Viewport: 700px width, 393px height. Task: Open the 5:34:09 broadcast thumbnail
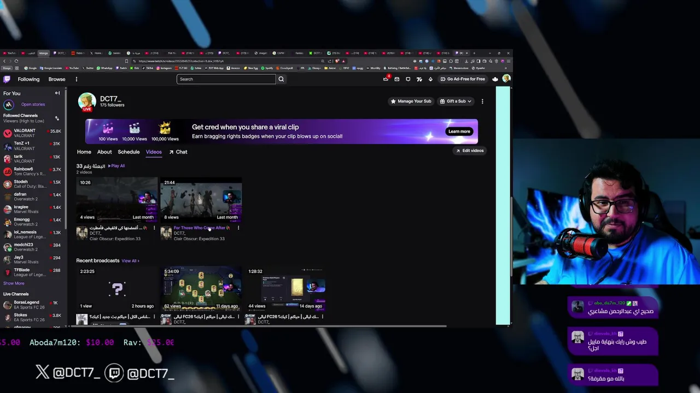(201, 289)
